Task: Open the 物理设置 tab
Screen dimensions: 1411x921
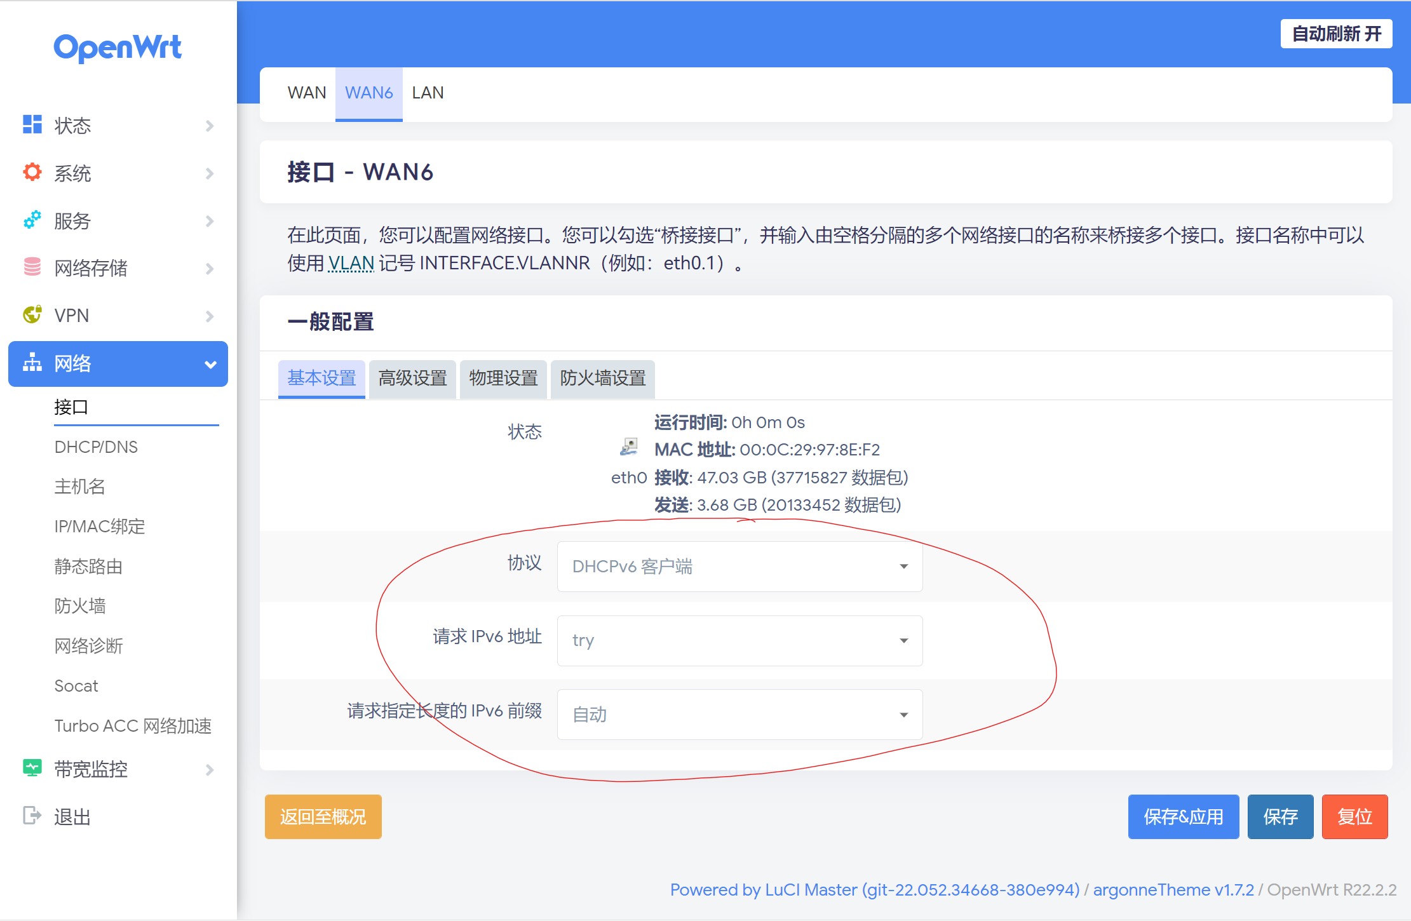Action: 503,379
